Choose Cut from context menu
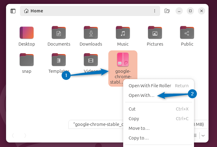The image size is (217, 147). pos(159,109)
